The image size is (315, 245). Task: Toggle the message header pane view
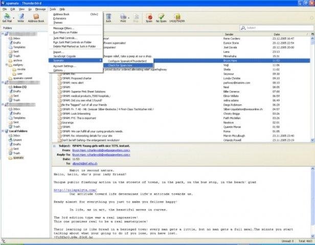click(54, 146)
